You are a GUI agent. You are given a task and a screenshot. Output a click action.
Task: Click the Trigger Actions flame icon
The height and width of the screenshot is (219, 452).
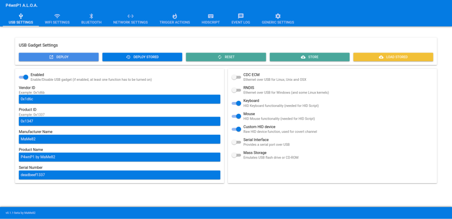coord(174,16)
